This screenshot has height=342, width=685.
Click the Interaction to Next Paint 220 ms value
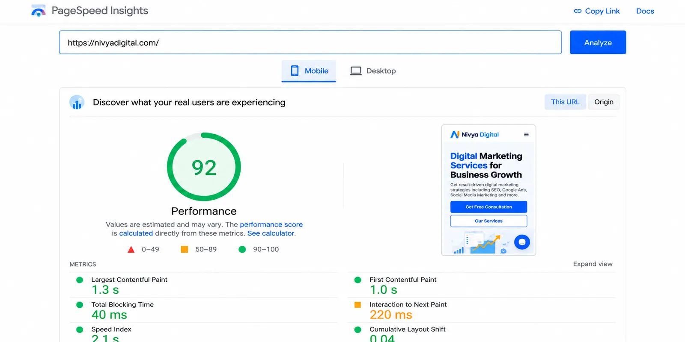pos(391,315)
